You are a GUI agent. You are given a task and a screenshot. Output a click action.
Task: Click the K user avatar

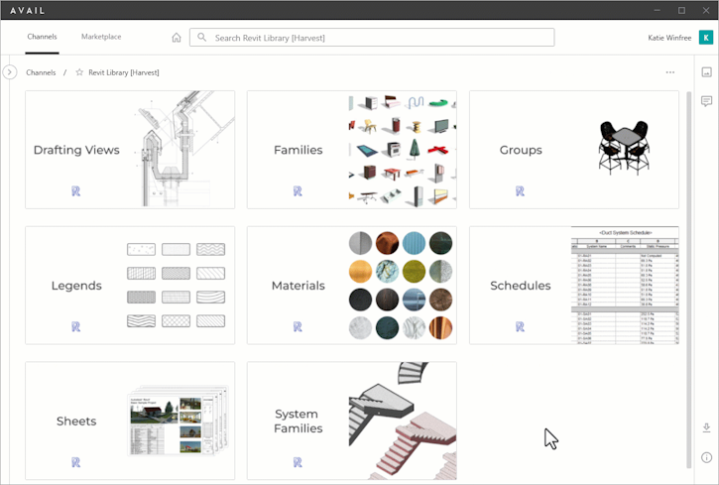706,37
